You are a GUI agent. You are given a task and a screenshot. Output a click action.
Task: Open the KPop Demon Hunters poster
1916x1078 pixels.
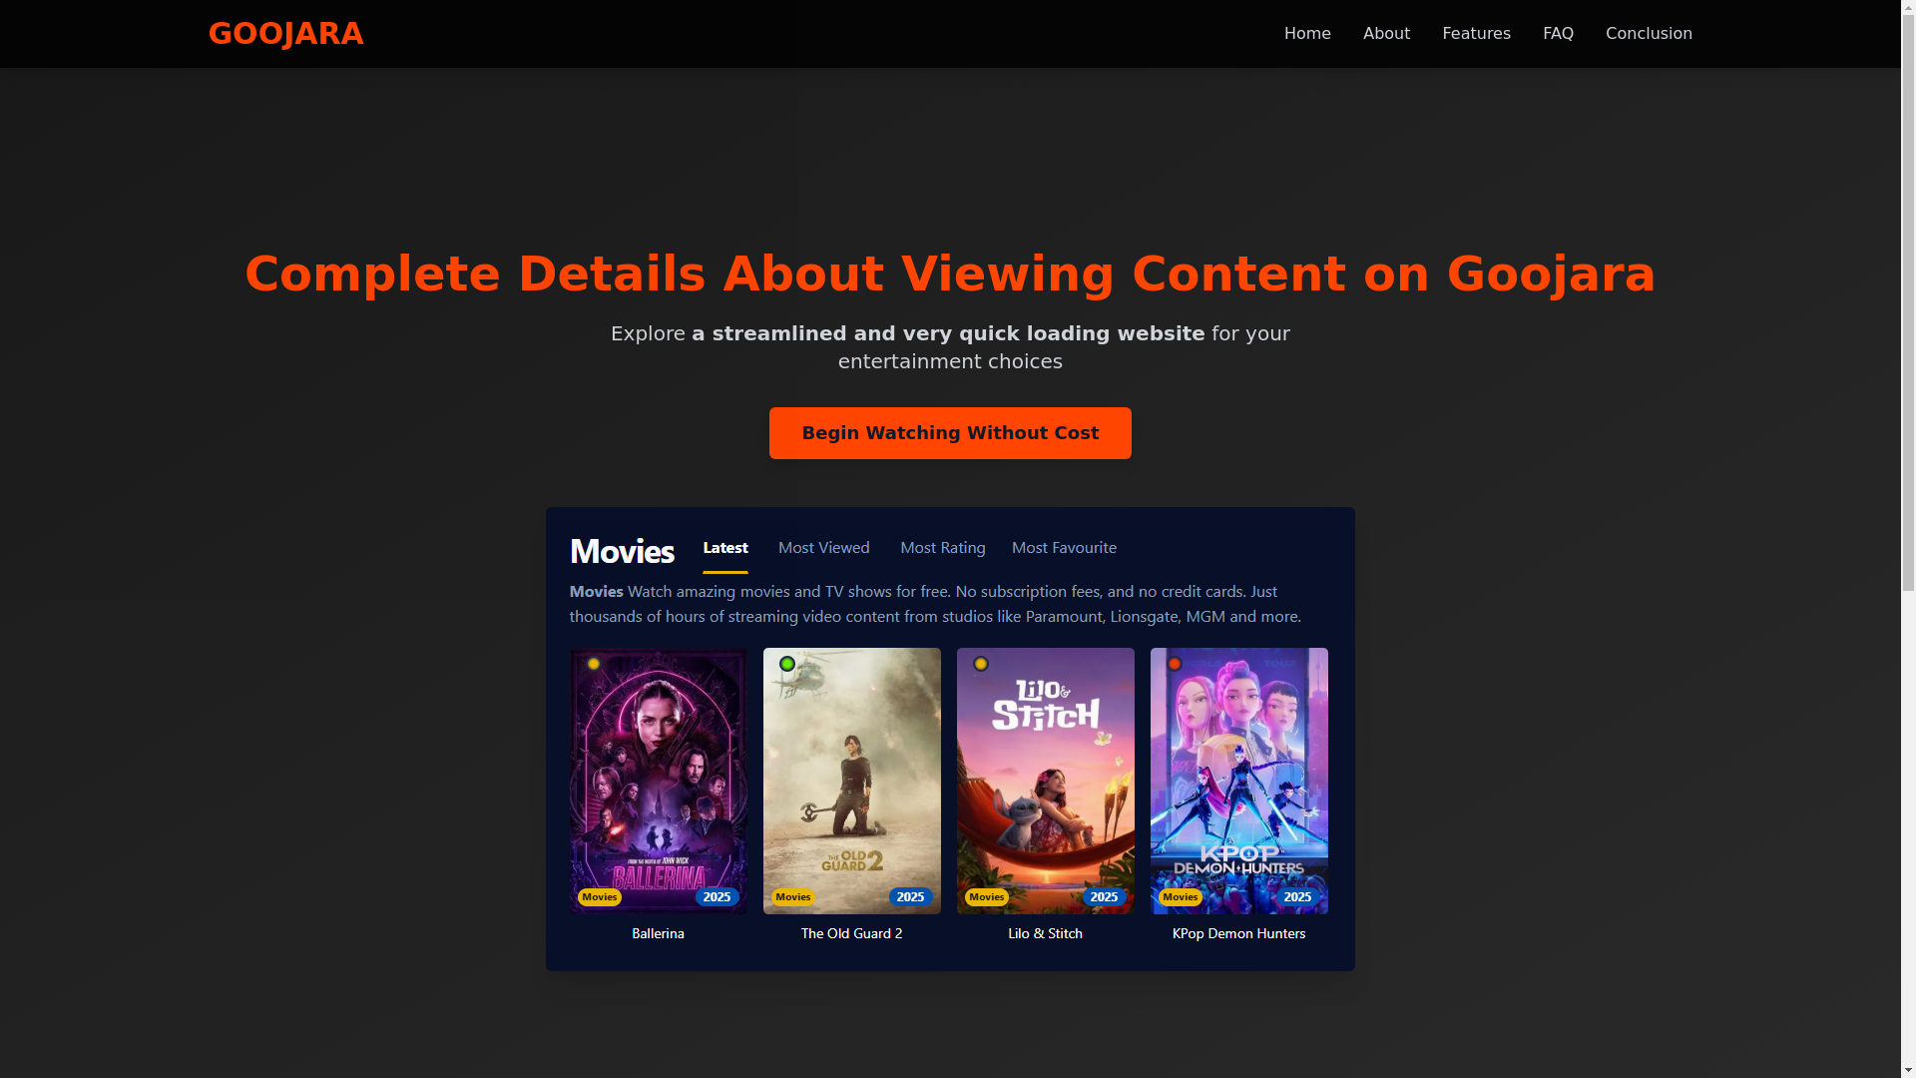tap(1239, 781)
